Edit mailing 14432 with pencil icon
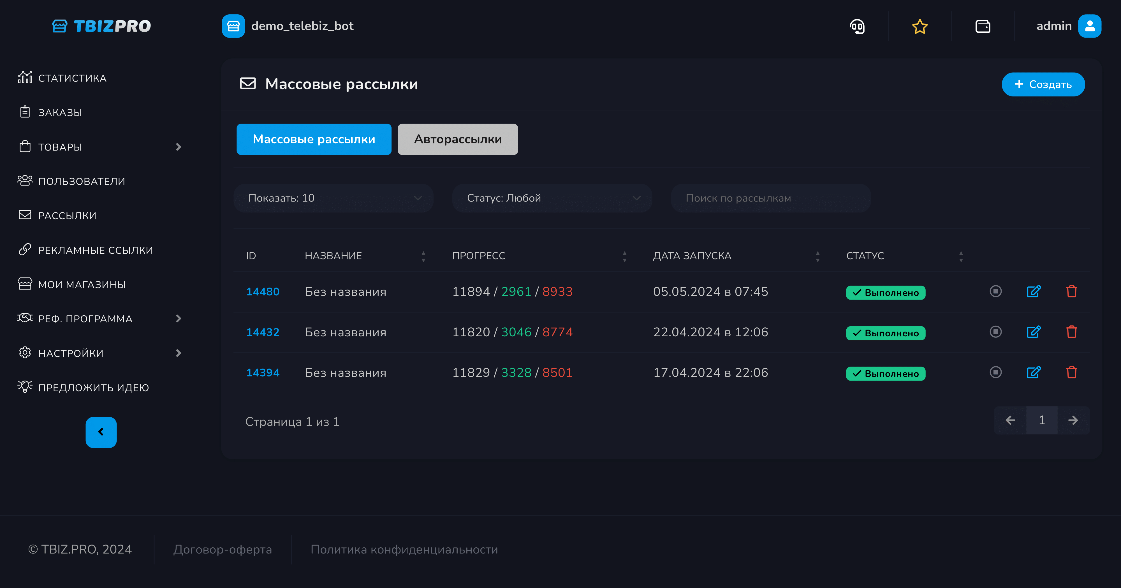The width and height of the screenshot is (1121, 588). pos(1034,332)
